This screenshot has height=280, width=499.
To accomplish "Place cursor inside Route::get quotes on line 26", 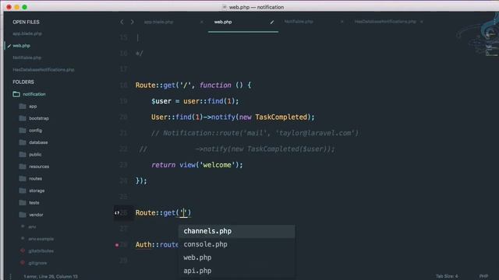I will (x=184, y=212).
